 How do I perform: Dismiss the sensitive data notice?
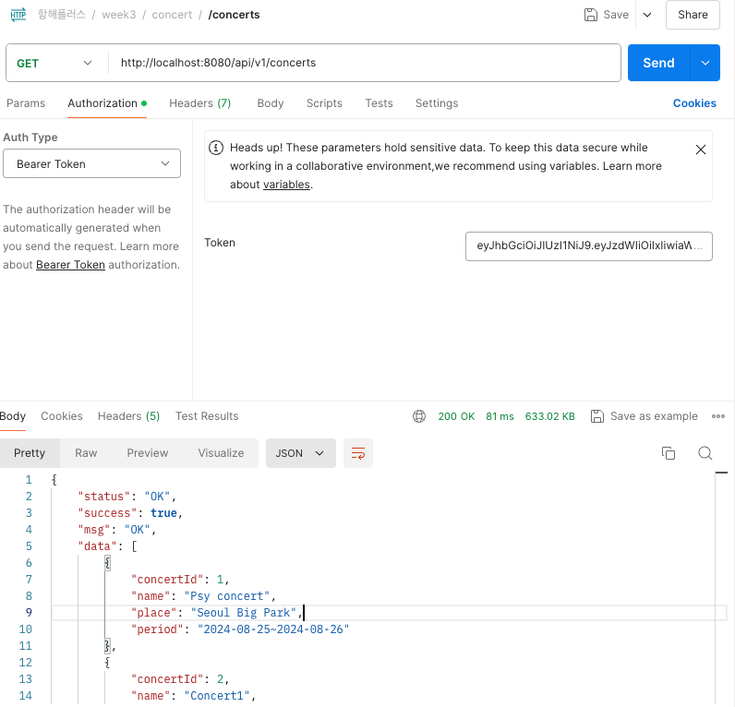tap(700, 150)
